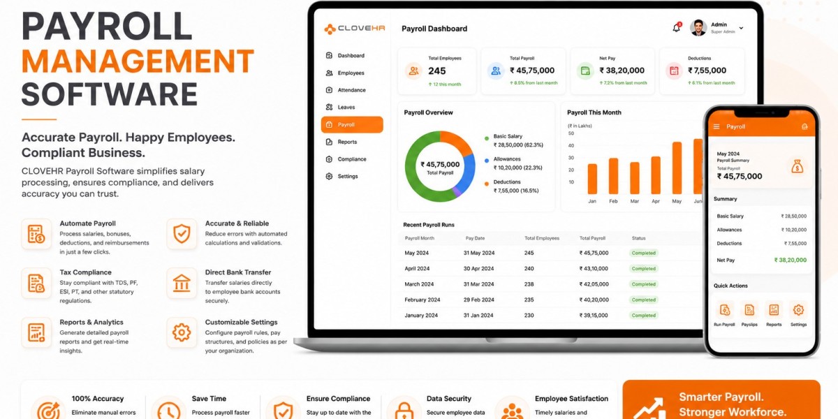Tap the Run Payroll quick action icon
838x419 pixels.
click(x=725, y=310)
